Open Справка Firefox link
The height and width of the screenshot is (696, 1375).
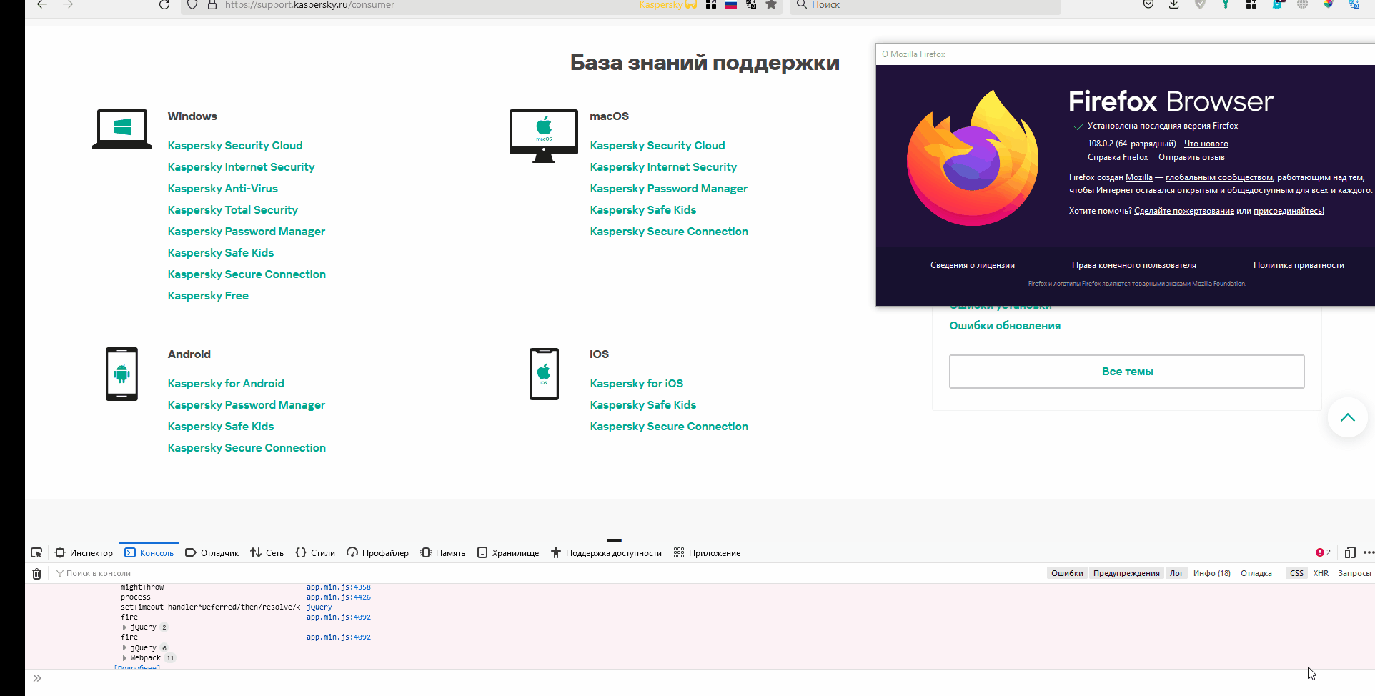(1118, 157)
